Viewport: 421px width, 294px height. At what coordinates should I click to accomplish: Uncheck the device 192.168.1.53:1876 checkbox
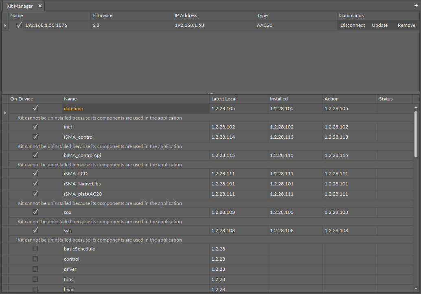[x=19, y=25]
